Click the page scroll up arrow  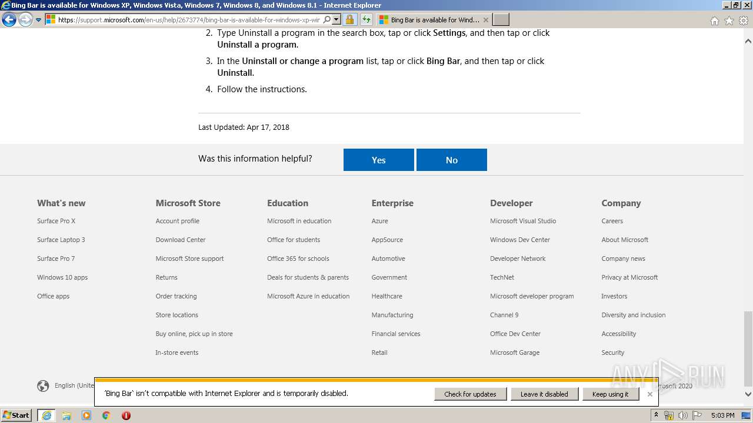748,42
